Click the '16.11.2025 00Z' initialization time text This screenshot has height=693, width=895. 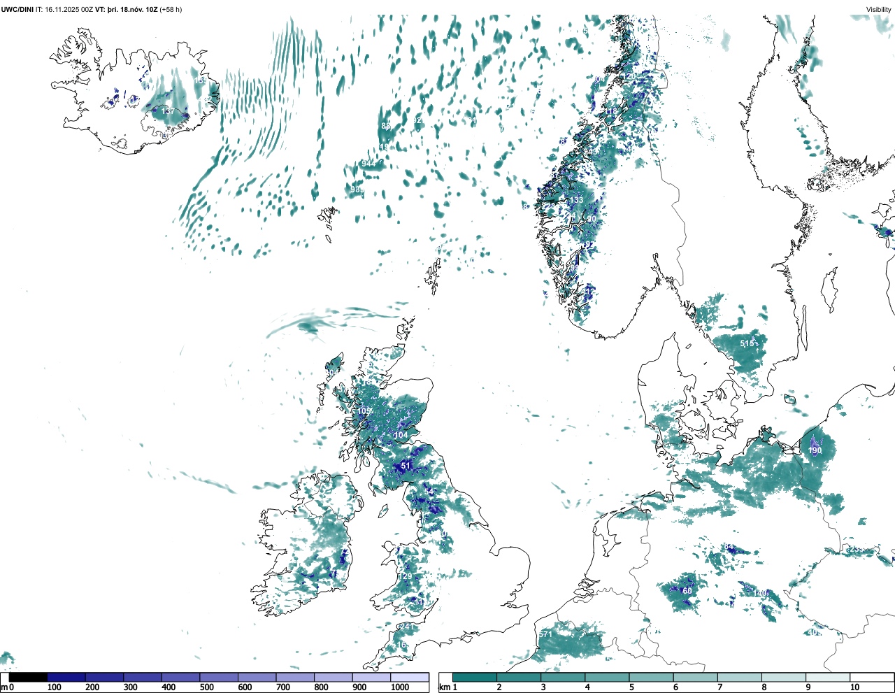click(69, 10)
